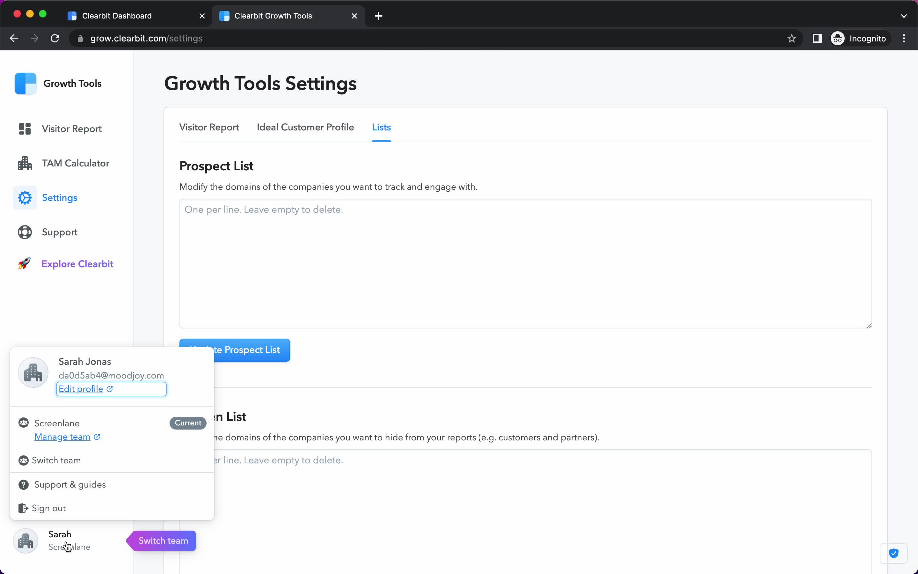Click the Visitor Report sidebar icon

24,128
